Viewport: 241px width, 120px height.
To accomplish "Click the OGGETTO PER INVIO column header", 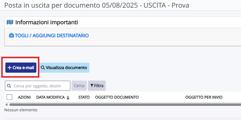I will point(204,97).
